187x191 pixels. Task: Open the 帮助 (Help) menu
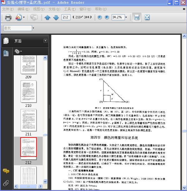[101, 9]
